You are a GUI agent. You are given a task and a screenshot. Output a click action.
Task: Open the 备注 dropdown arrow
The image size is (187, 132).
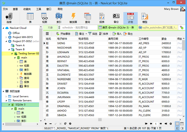pos(86,34)
